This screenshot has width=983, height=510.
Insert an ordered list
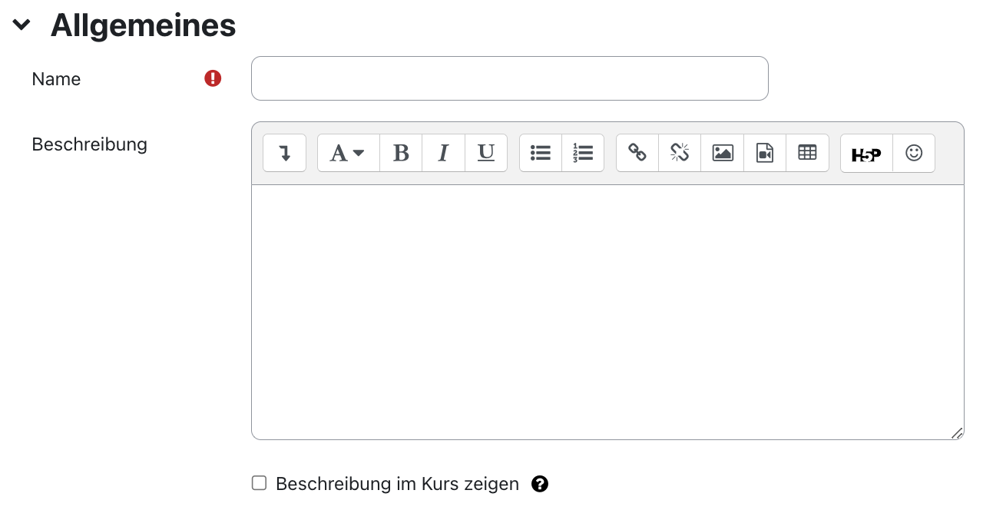(583, 153)
